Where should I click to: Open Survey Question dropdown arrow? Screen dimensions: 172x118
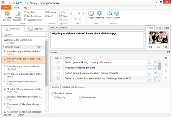22,20
